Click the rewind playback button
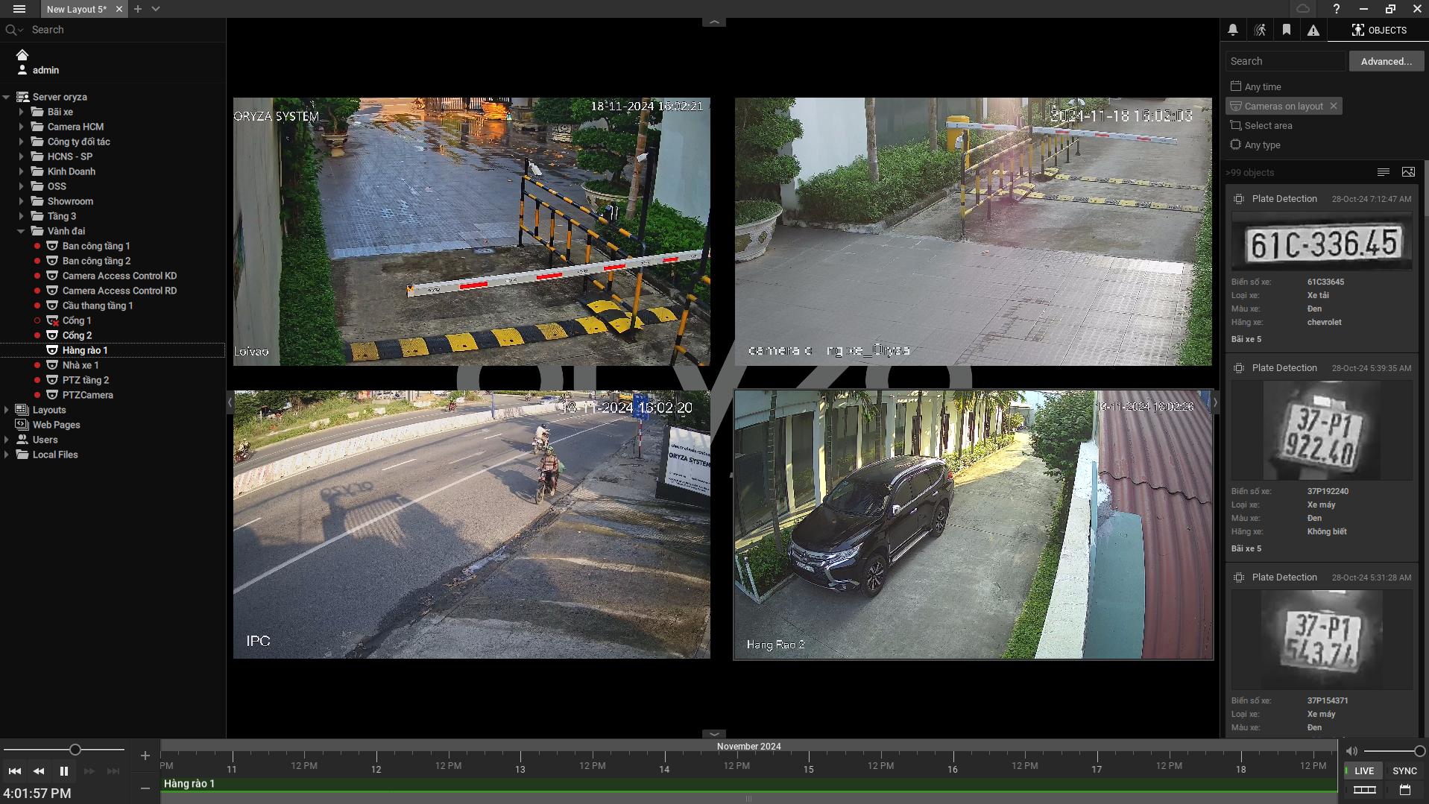 click(x=39, y=771)
